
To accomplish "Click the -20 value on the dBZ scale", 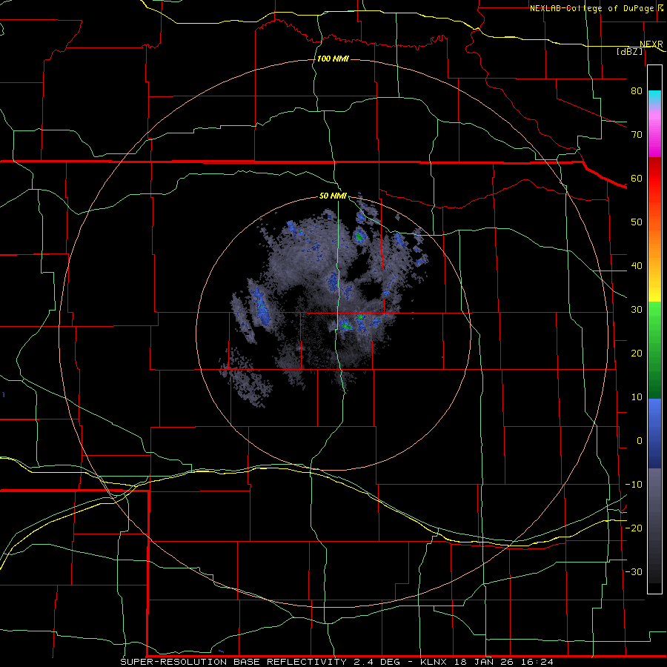I will [x=634, y=528].
